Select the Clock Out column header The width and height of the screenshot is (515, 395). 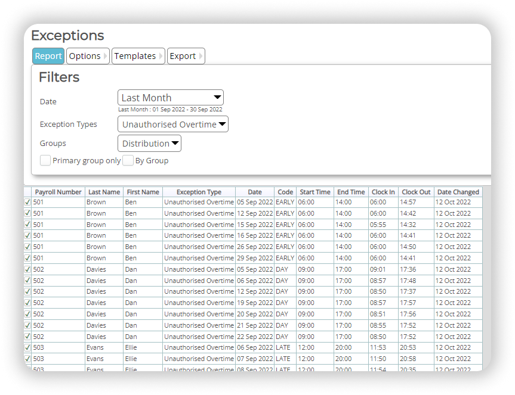415,191
